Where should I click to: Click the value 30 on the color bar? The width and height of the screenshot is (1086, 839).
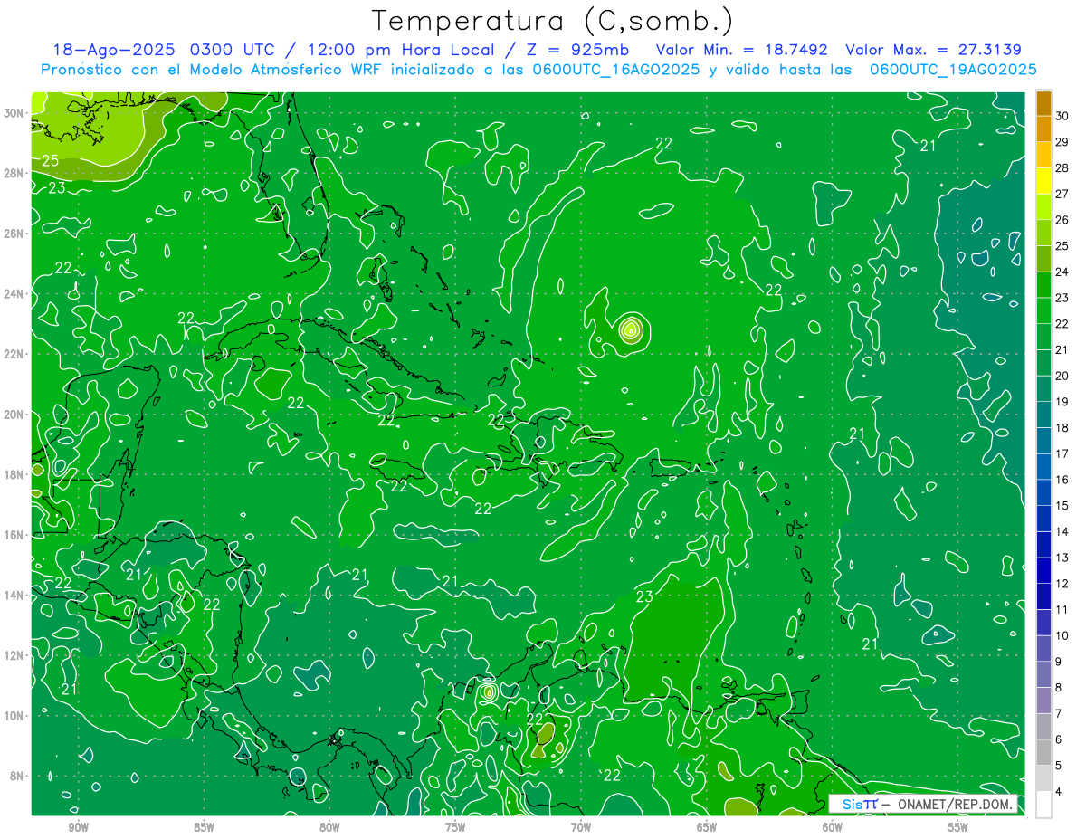(1062, 115)
